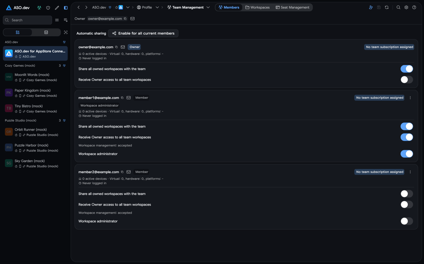The width and height of the screenshot is (424, 264).
Task: Click the scan icon beside the sidebar view switcher
Action: pos(66,32)
